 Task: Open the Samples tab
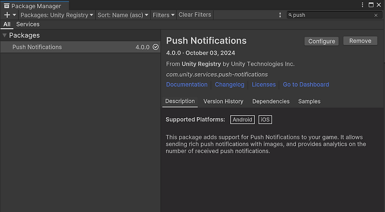click(x=309, y=101)
